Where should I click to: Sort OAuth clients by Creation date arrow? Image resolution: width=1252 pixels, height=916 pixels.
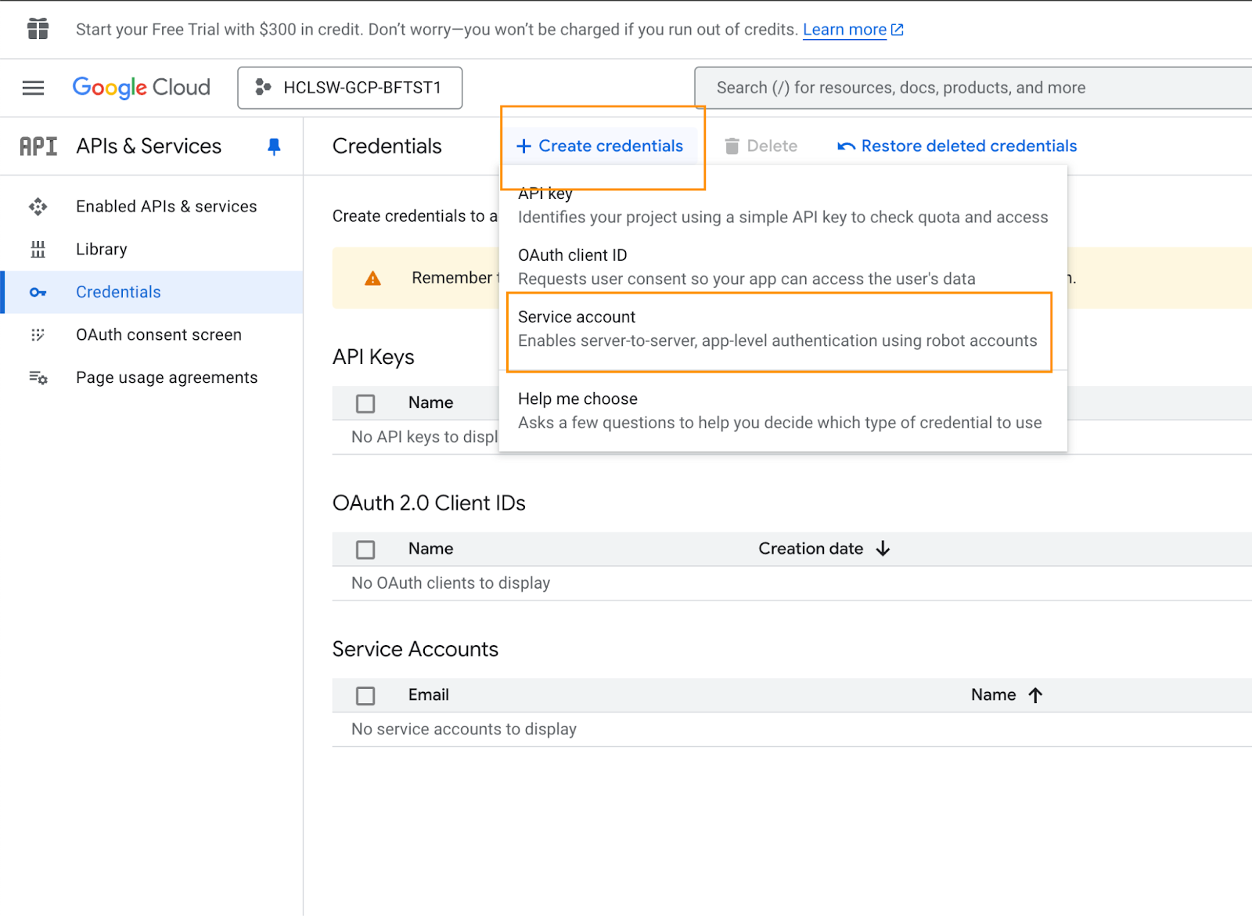point(883,549)
